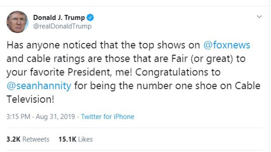Click the 3.2K retweet count number
Image resolution: width=271 pixels, height=152 pixels.
click(14, 139)
